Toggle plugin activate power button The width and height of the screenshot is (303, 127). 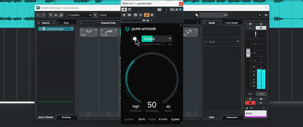[124, 9]
